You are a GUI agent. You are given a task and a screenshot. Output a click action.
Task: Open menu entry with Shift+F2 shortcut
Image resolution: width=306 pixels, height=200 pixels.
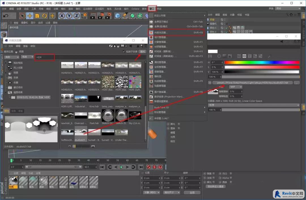pos(177,47)
